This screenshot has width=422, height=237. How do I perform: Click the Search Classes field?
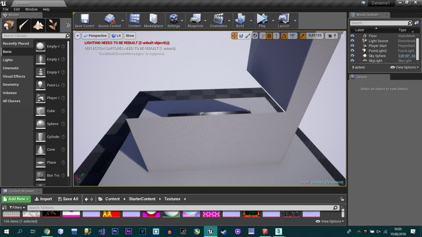36,36
